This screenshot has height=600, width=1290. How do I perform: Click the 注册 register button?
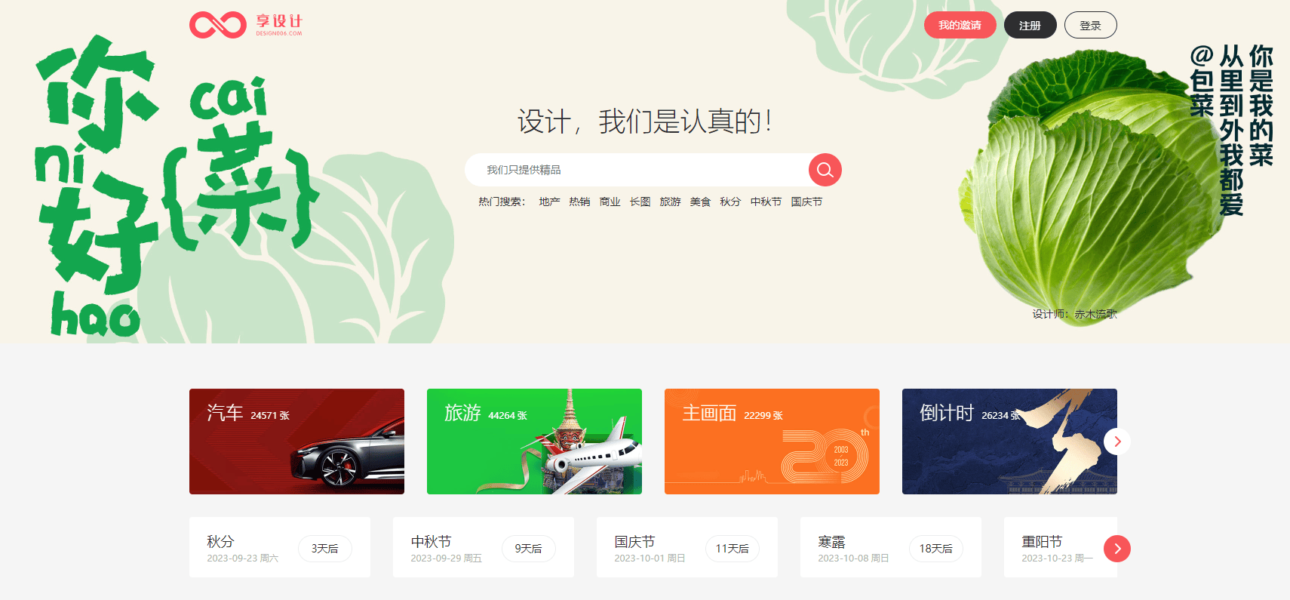(x=1030, y=26)
